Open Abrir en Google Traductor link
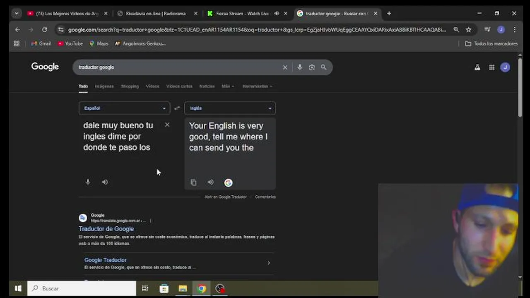This screenshot has width=530, height=298. pyautogui.click(x=226, y=197)
